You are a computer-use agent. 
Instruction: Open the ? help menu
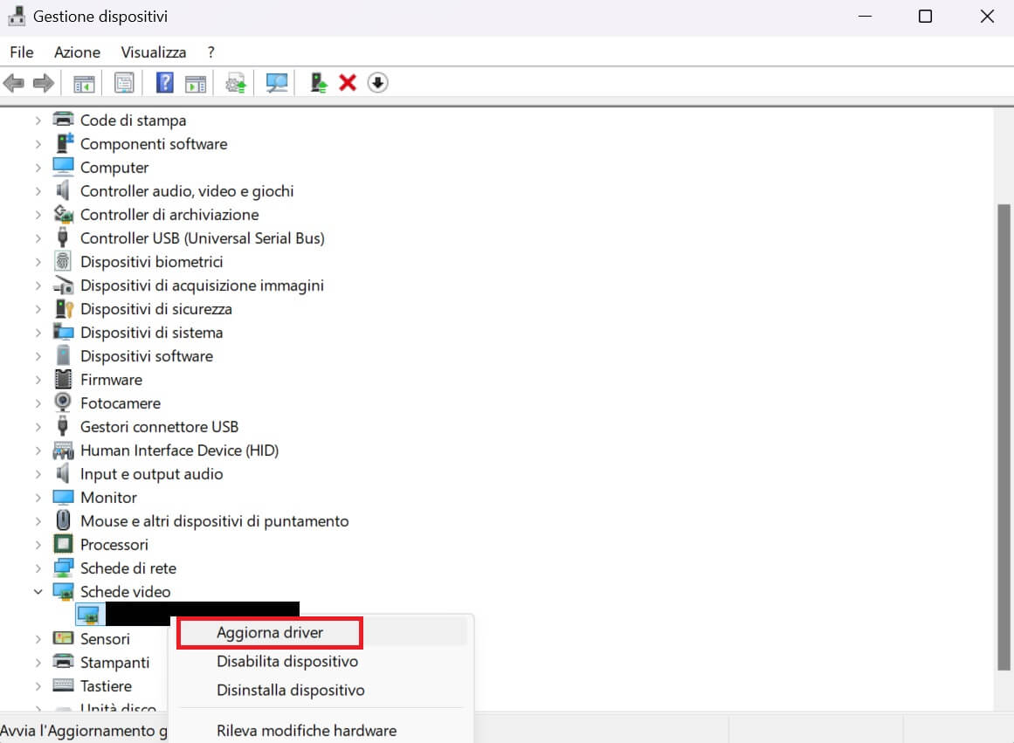point(210,52)
